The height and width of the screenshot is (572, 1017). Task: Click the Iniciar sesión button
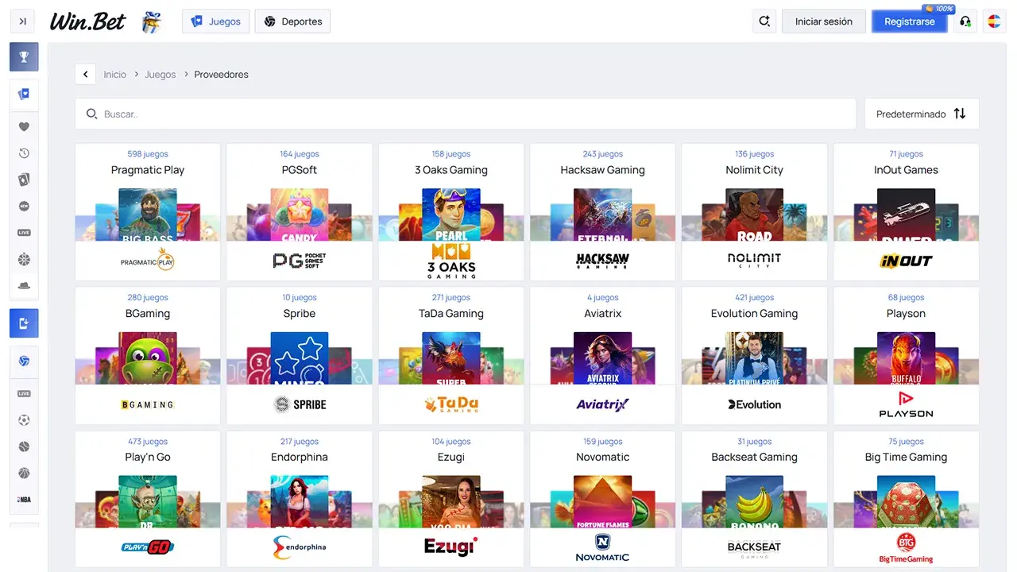click(x=824, y=21)
